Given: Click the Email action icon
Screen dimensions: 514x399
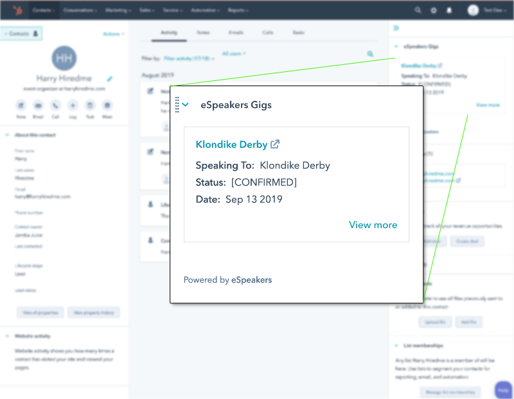Looking at the screenshot, I should point(39,105).
